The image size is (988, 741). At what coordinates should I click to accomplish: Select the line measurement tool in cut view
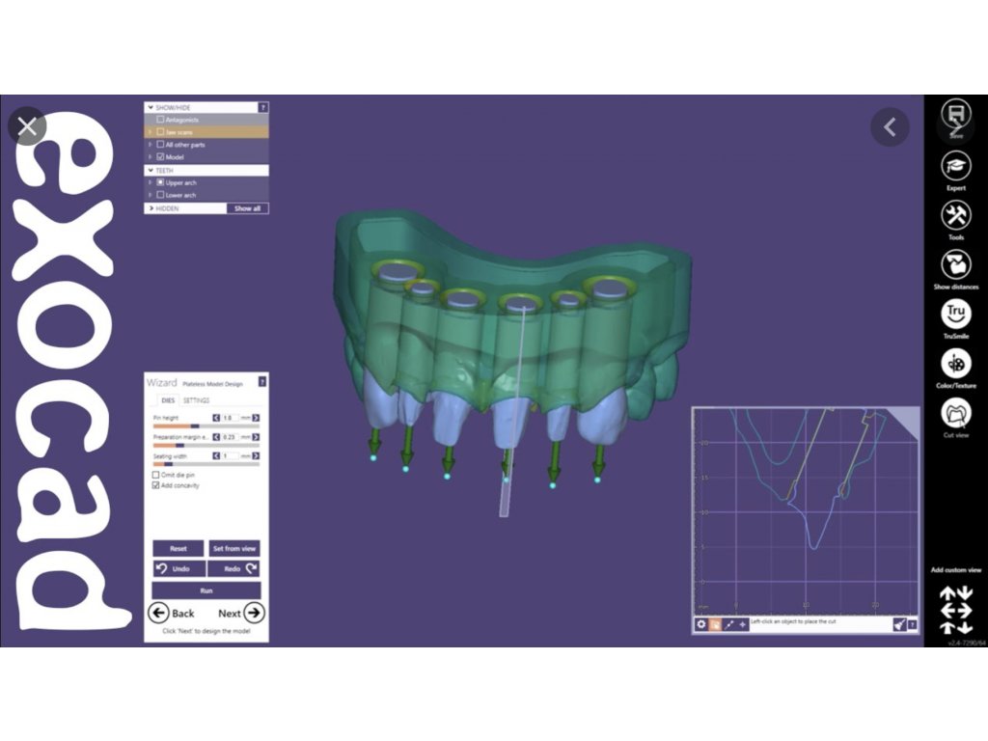[x=729, y=624]
